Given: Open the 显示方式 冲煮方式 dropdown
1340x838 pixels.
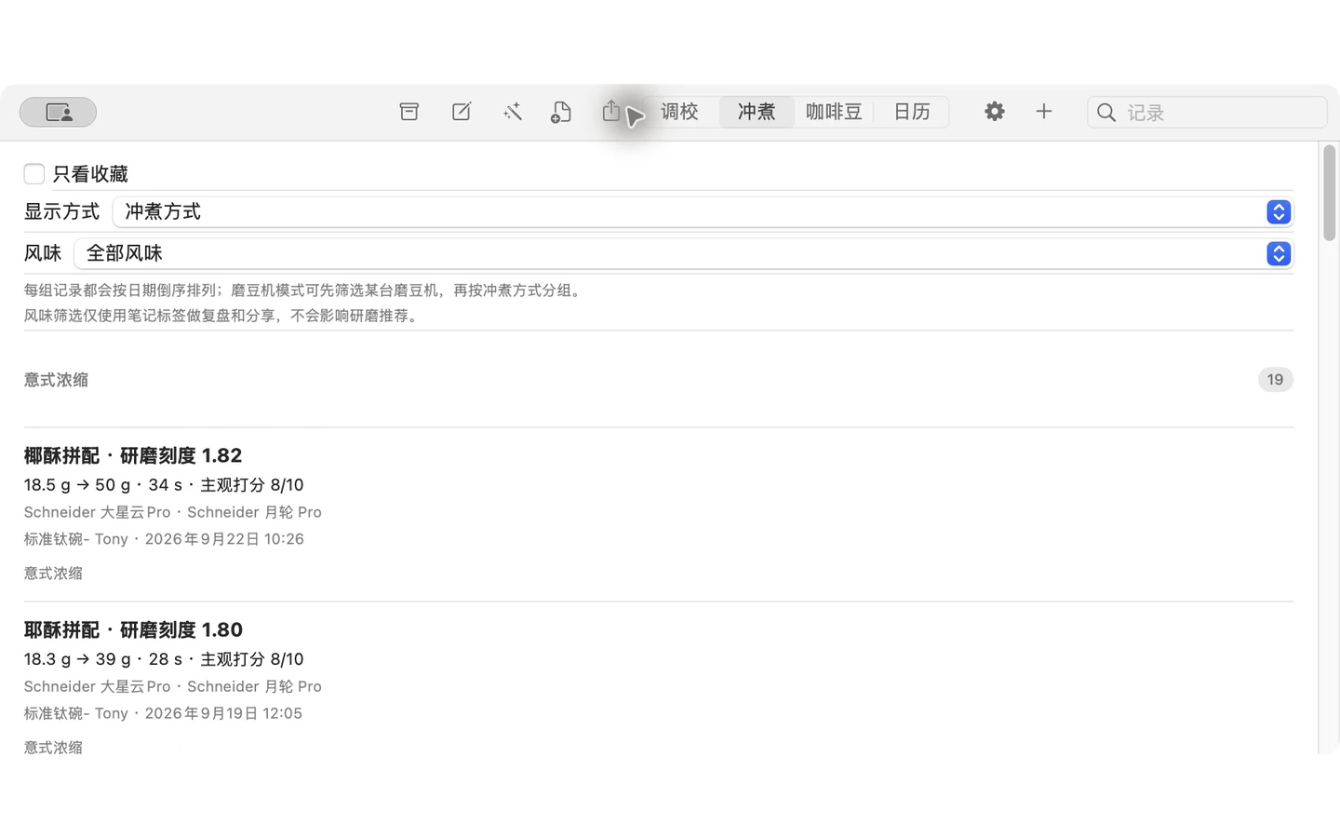Looking at the screenshot, I should [x=703, y=212].
